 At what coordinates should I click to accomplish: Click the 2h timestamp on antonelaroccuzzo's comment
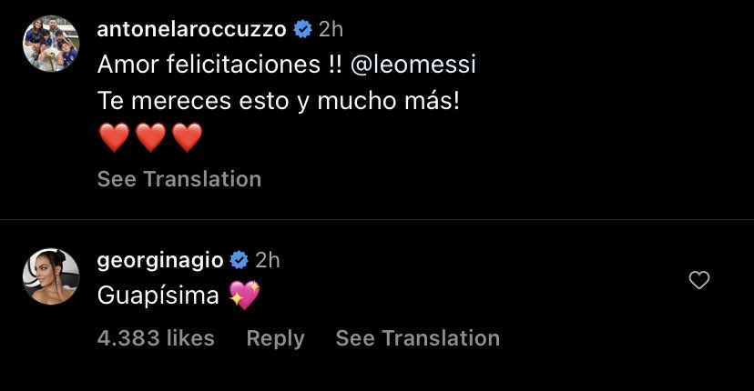coord(331,29)
